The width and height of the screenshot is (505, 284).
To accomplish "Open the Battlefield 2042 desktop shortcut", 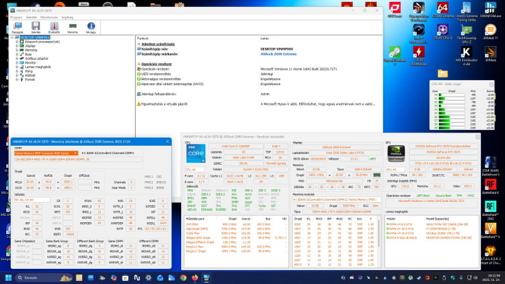I will coord(490,210).
